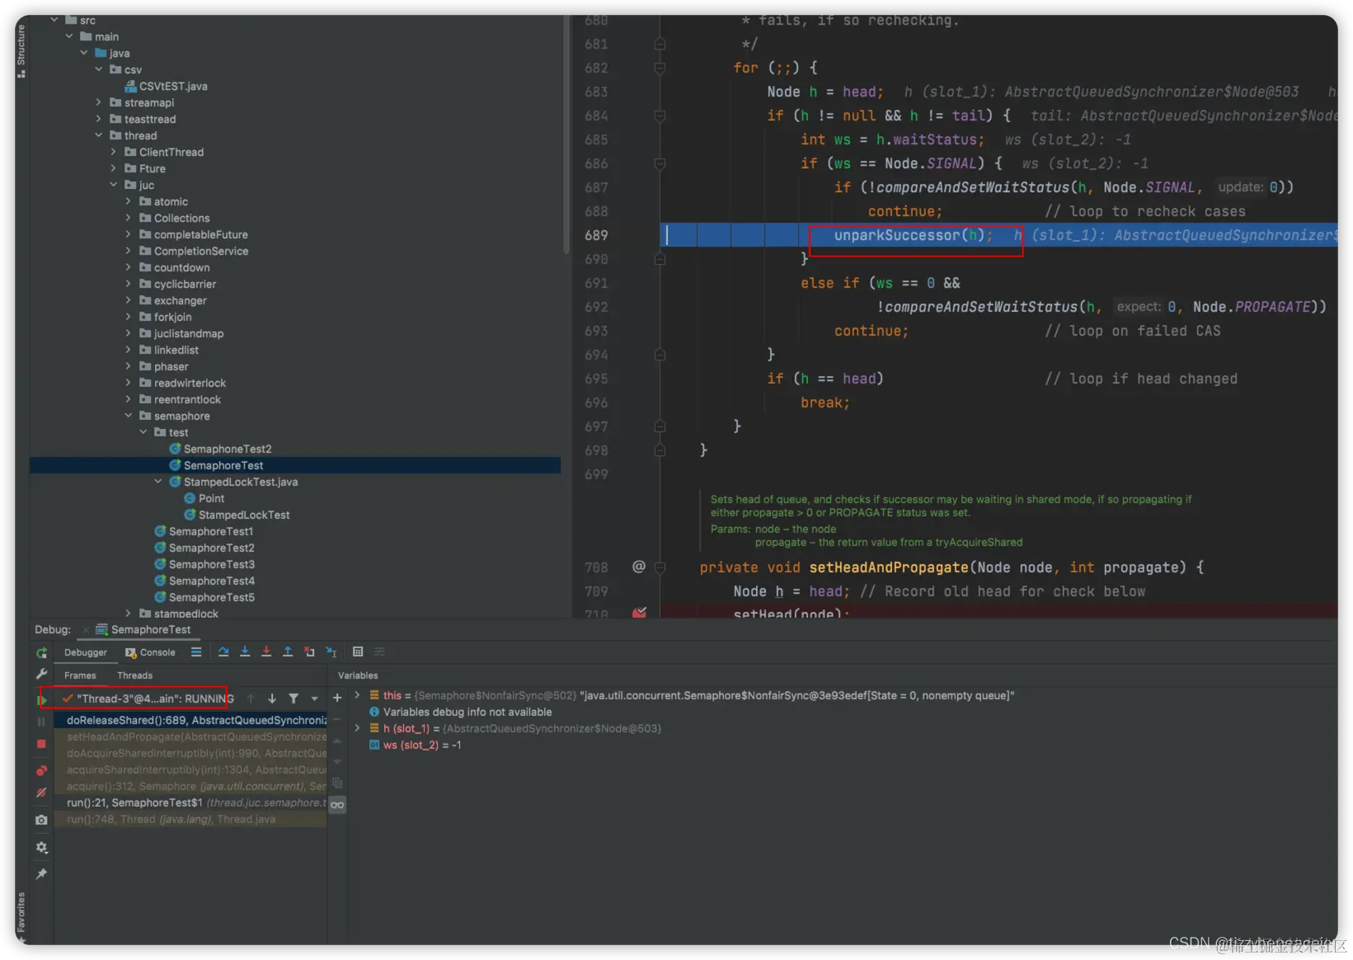Collapse the thread folder
The width and height of the screenshot is (1353, 960).
click(99, 135)
